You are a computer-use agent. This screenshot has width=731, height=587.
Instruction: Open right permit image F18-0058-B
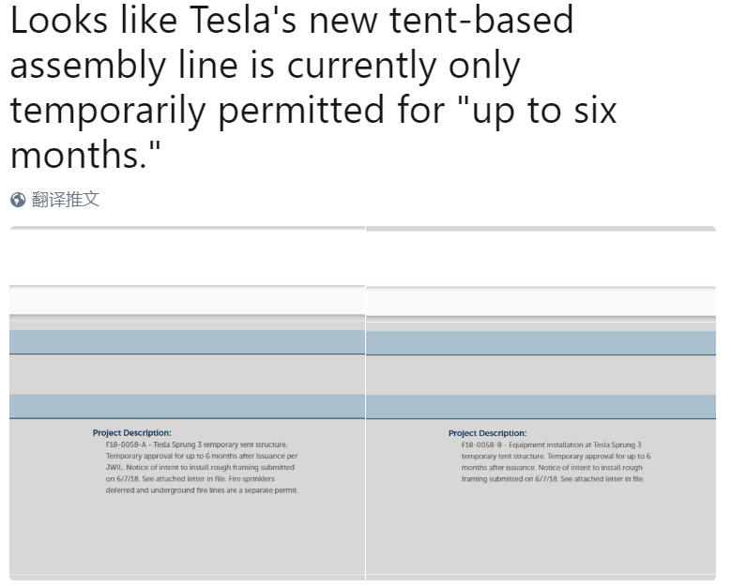click(x=541, y=403)
